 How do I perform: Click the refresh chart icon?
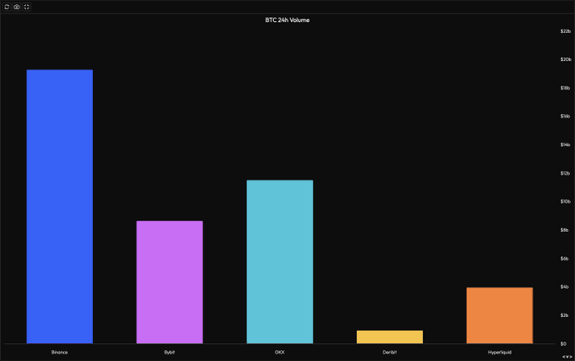(7, 7)
